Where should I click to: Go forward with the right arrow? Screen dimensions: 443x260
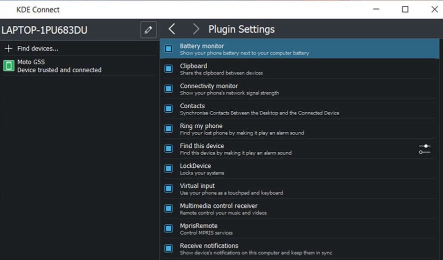point(196,29)
